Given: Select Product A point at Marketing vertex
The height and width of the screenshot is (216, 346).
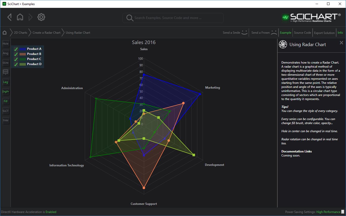Looking at the screenshot, I should tap(200, 94).
